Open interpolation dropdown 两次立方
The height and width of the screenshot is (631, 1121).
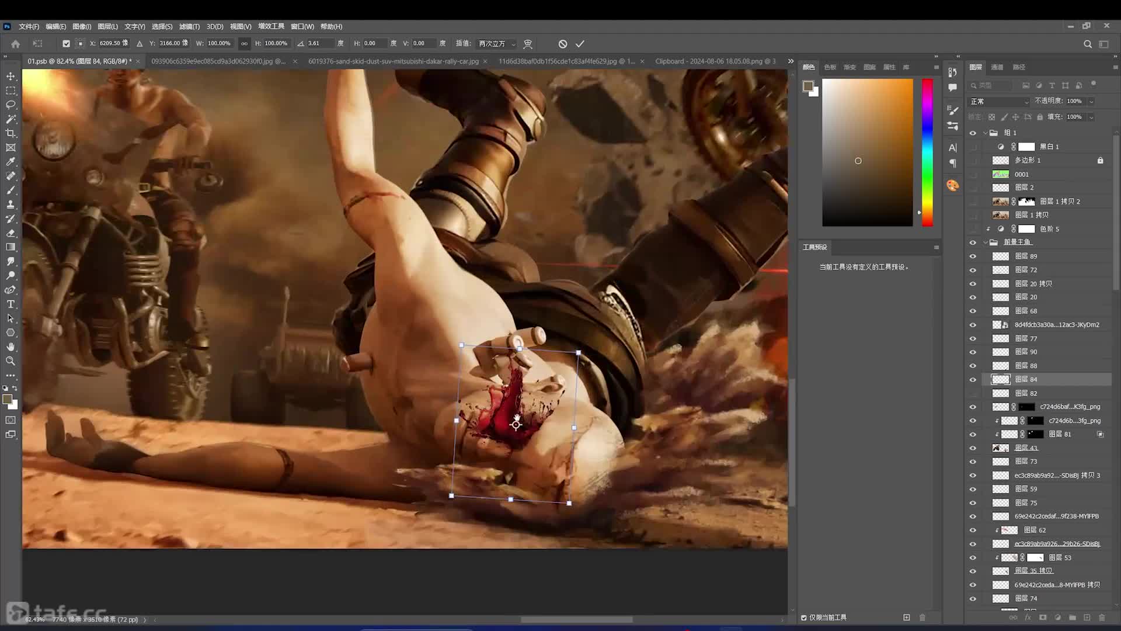(497, 44)
